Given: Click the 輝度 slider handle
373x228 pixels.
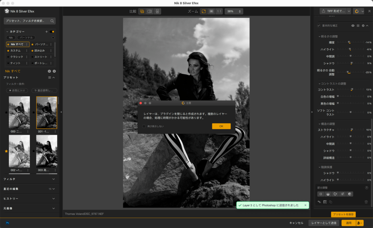Looking at the screenshot, I should click(x=349, y=42).
